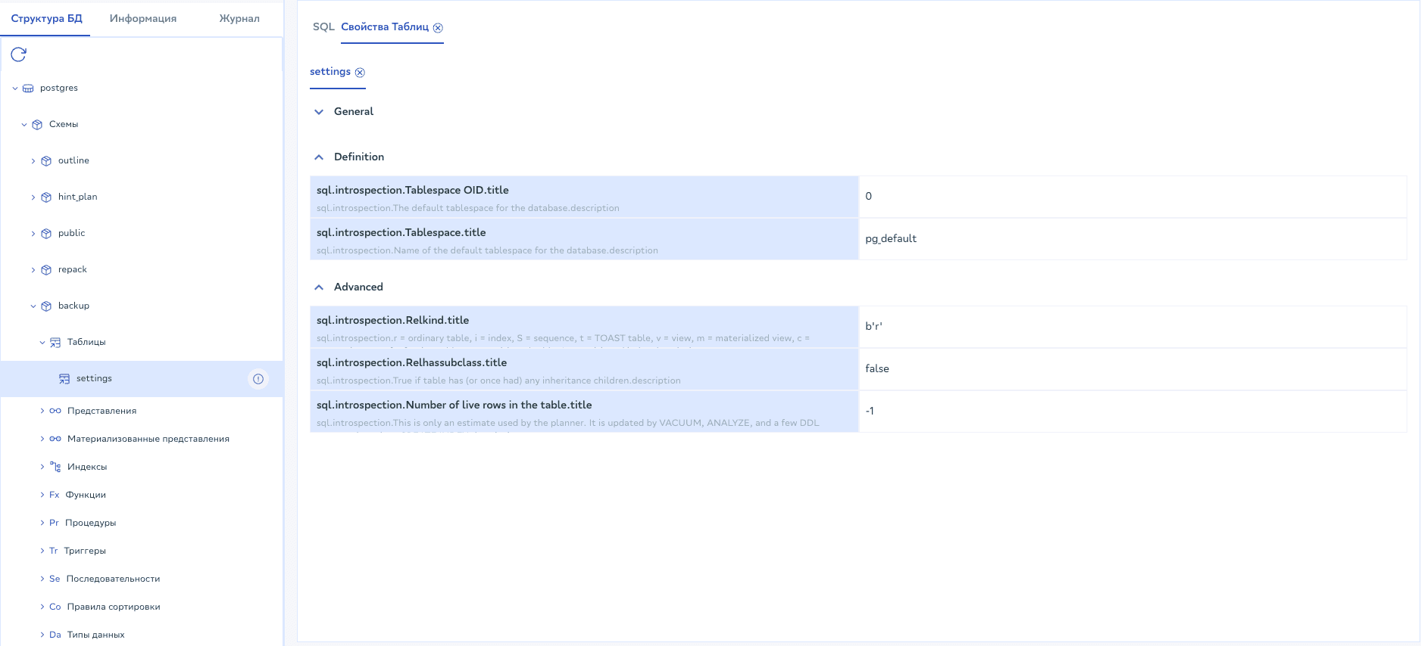Screen dimensions: 1421x646
Task: Select the settings table in tree
Action: tap(94, 379)
